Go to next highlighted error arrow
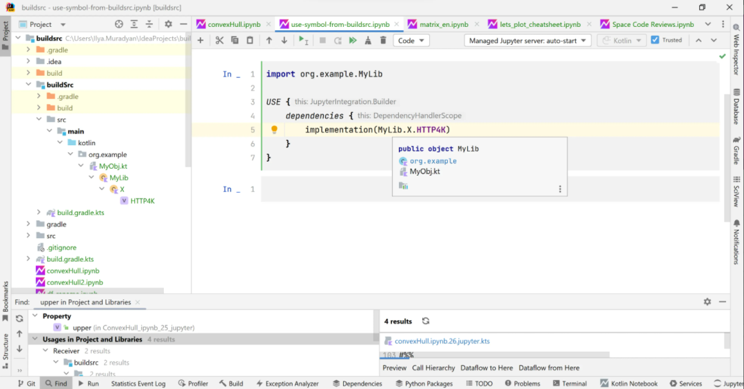The image size is (744, 389). 714,41
